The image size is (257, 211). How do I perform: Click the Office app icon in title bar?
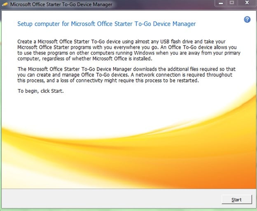(x=5, y=4)
